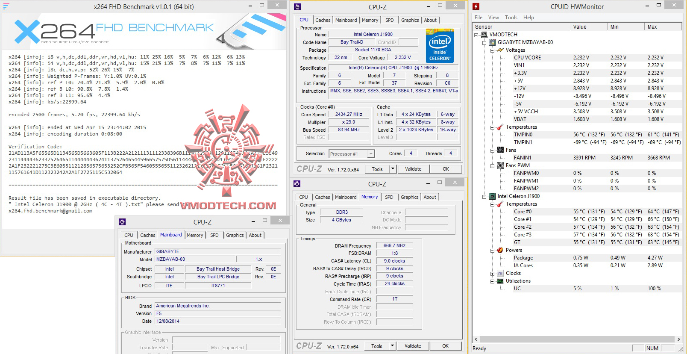
Task: Switch to the Caches tab in the CPU-Z CPU-tab window
Action: coord(323,20)
